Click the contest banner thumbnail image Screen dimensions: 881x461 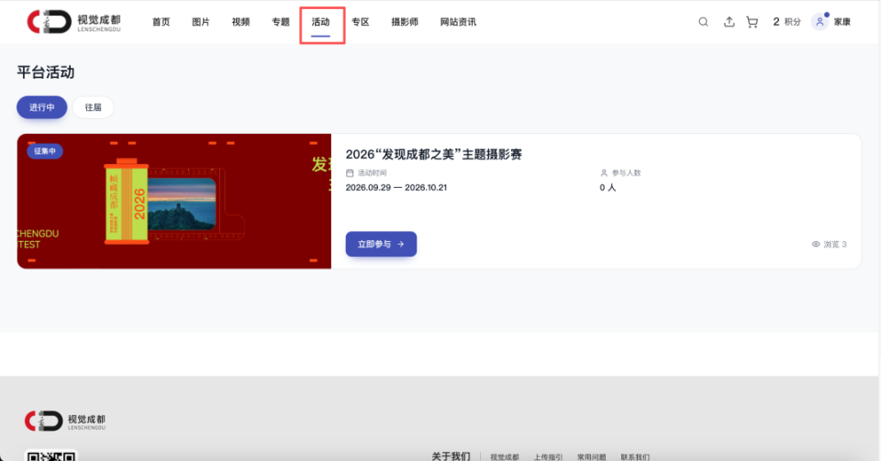174,201
